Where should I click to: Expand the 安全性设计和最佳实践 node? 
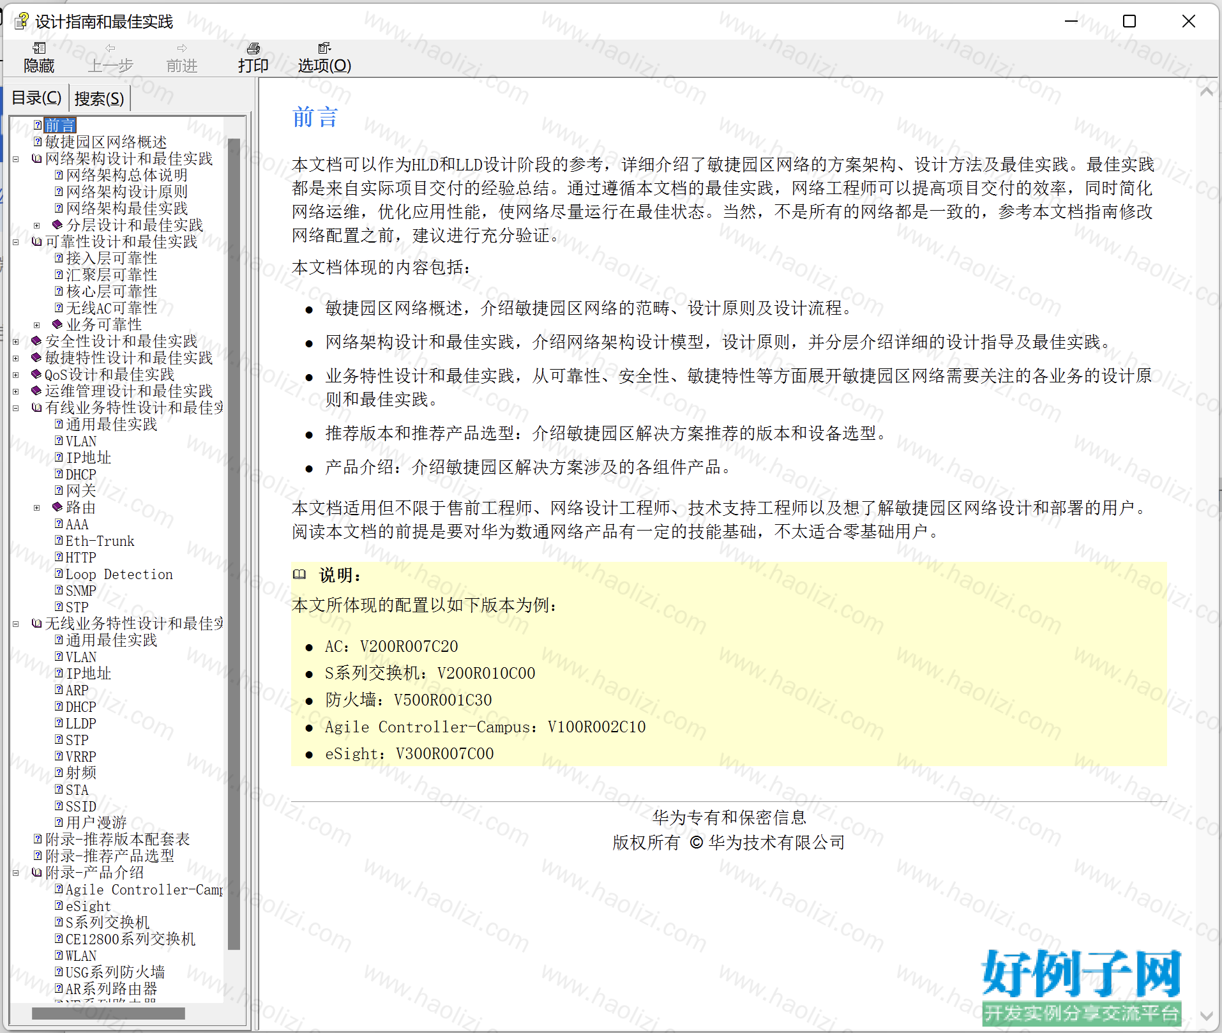click(16, 342)
